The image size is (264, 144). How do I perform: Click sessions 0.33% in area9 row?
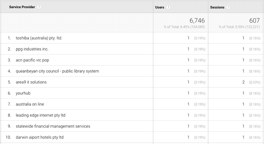point(254,83)
